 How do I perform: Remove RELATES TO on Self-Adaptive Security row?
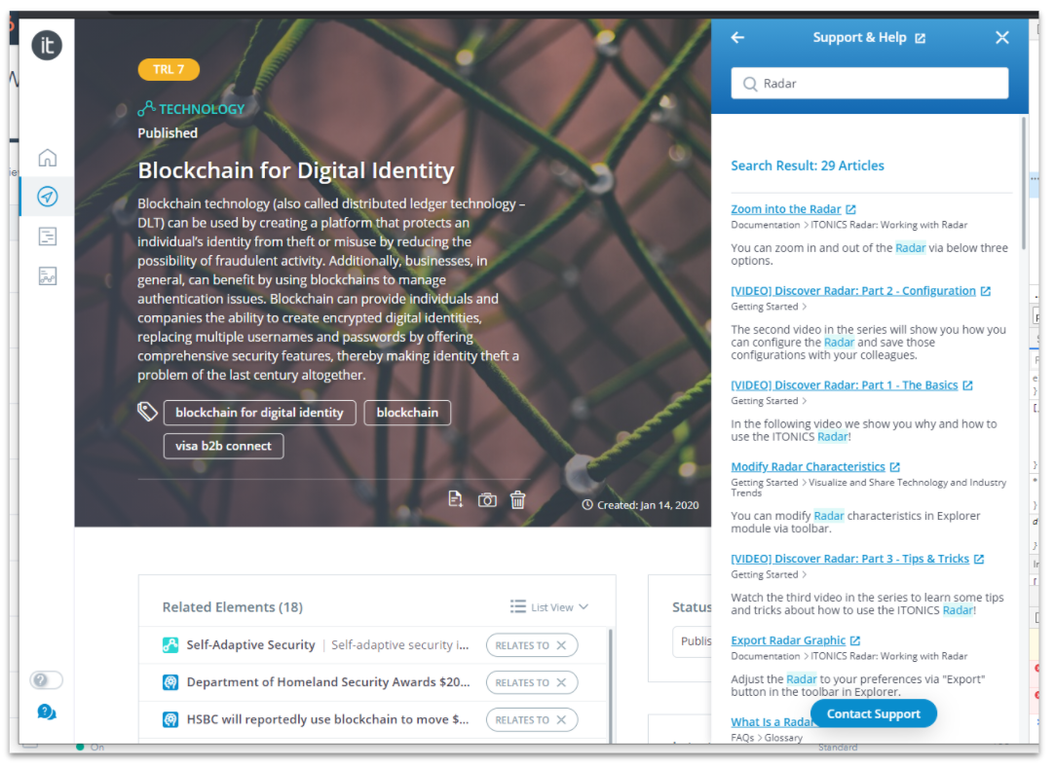(x=561, y=645)
